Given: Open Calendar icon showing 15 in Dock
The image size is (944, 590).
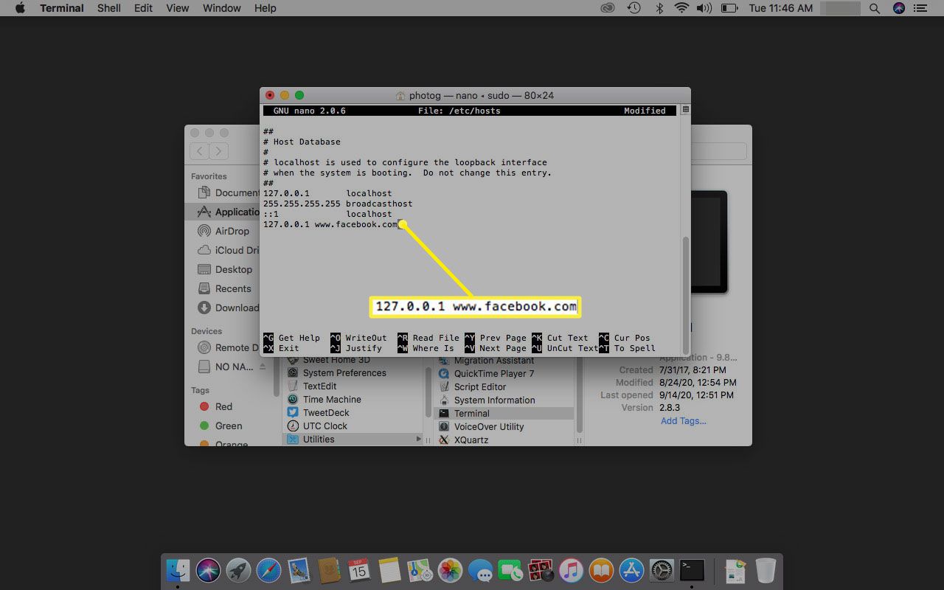Looking at the screenshot, I should click(x=359, y=570).
